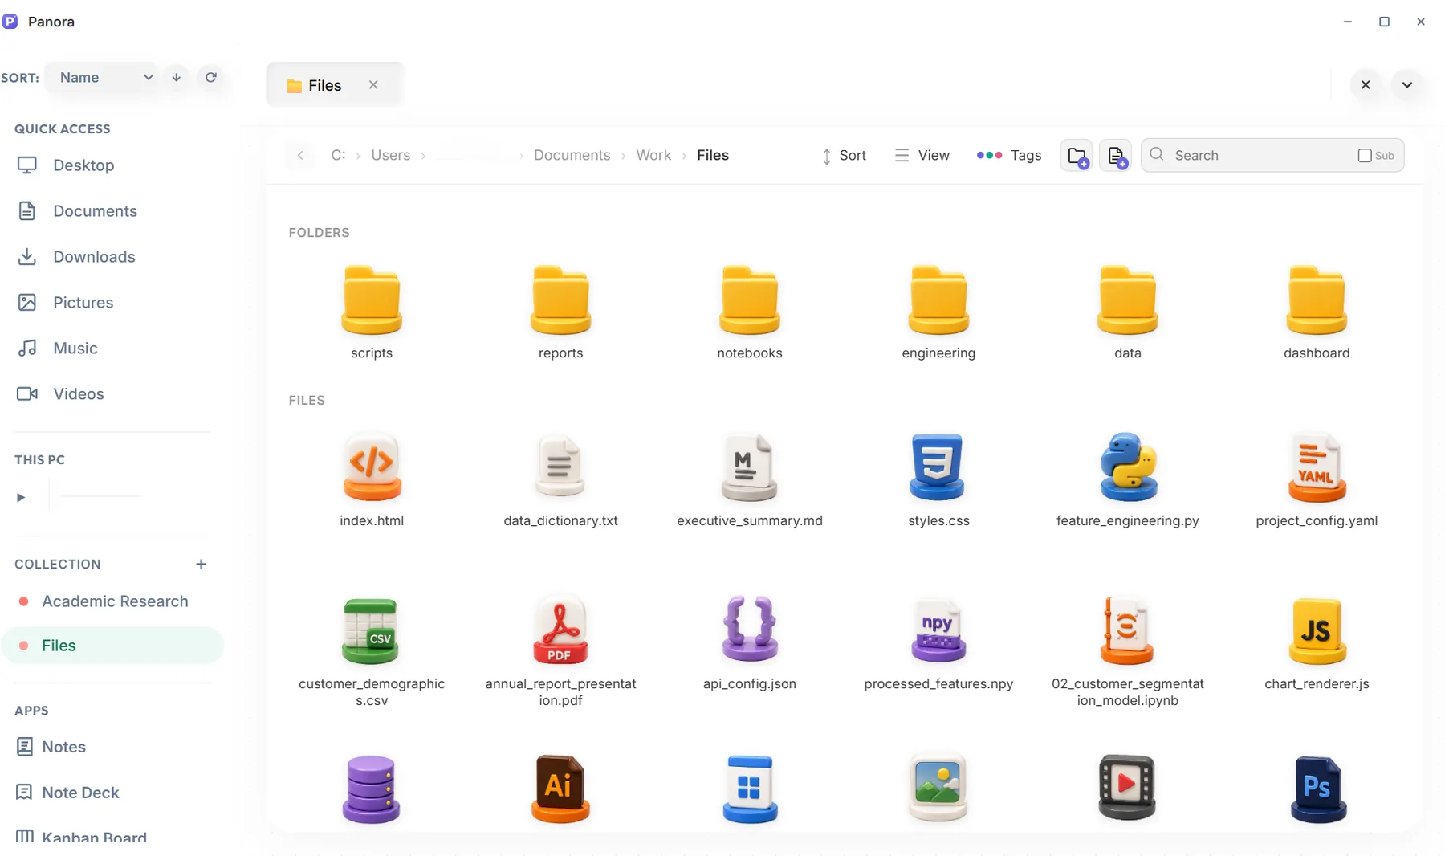Select the feature_engineering.py Python file icon
This screenshot has height=856, width=1445.
(x=1128, y=467)
